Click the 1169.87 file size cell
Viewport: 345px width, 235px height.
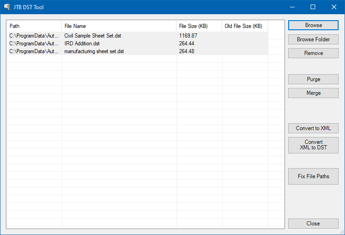click(x=188, y=36)
